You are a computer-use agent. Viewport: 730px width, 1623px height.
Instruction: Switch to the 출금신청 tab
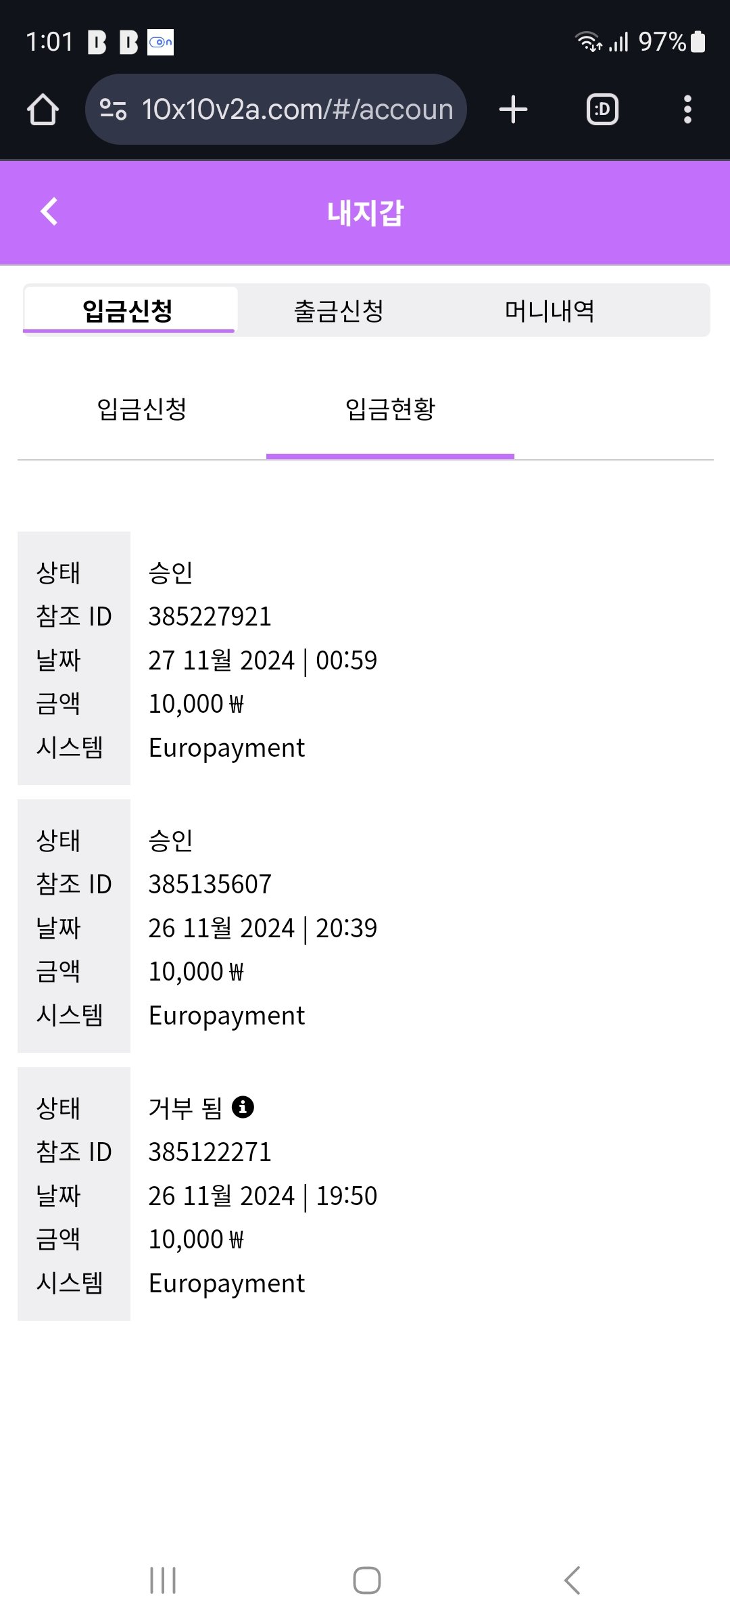(339, 311)
